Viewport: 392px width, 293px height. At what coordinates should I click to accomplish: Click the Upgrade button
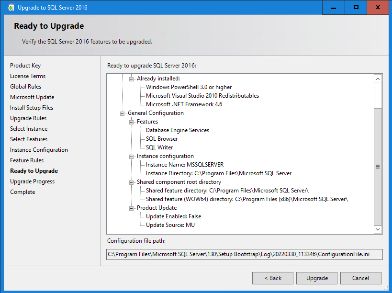(317, 278)
